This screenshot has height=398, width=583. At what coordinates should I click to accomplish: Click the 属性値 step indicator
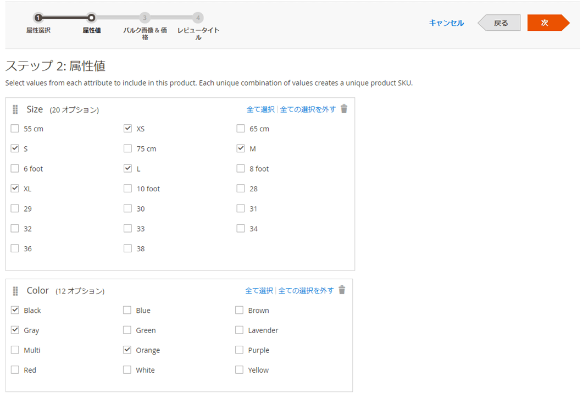(x=91, y=17)
